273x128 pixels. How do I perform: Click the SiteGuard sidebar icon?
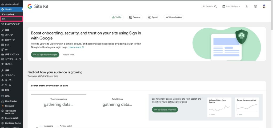click(x=2, y=106)
